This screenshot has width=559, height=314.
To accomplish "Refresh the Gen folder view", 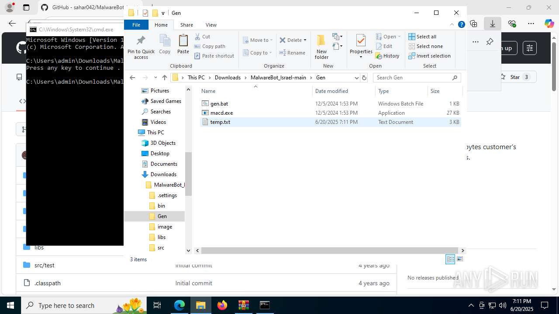I will [x=364, y=78].
